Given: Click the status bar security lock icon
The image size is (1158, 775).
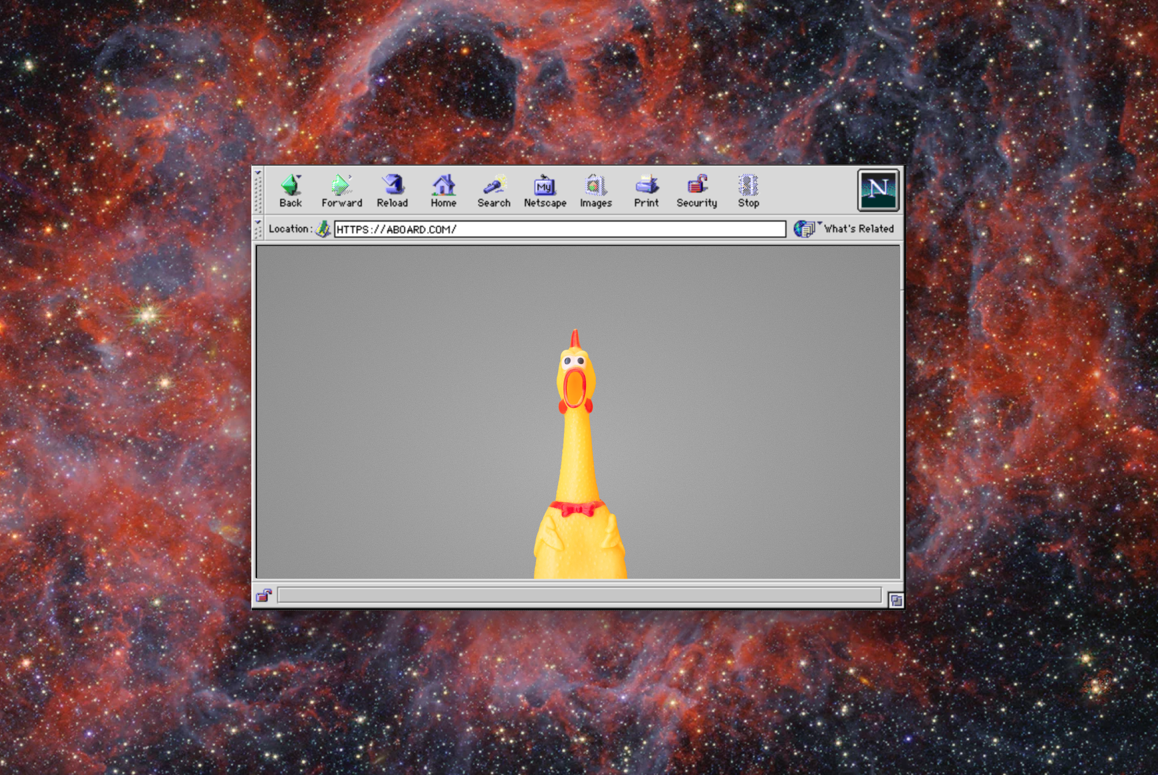Looking at the screenshot, I should coord(264,595).
